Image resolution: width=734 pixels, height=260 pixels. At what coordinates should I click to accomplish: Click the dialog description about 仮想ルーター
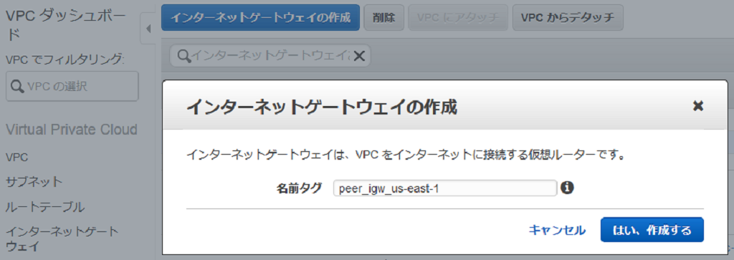406,155
